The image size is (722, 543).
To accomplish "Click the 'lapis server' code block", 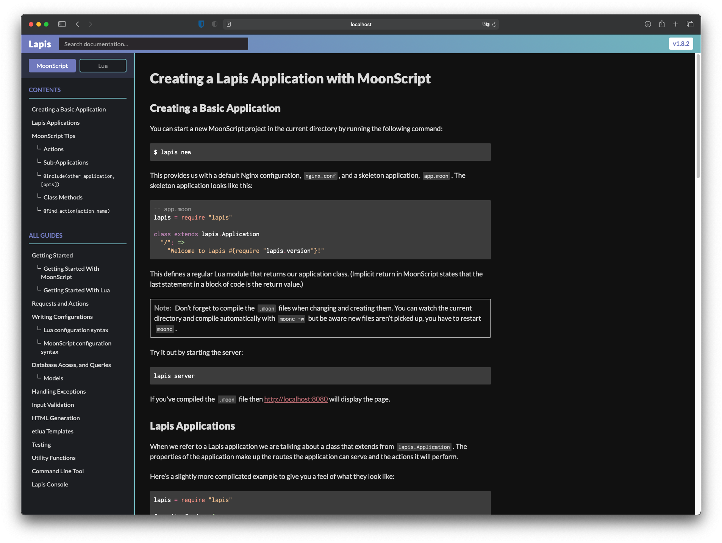I will coord(320,376).
